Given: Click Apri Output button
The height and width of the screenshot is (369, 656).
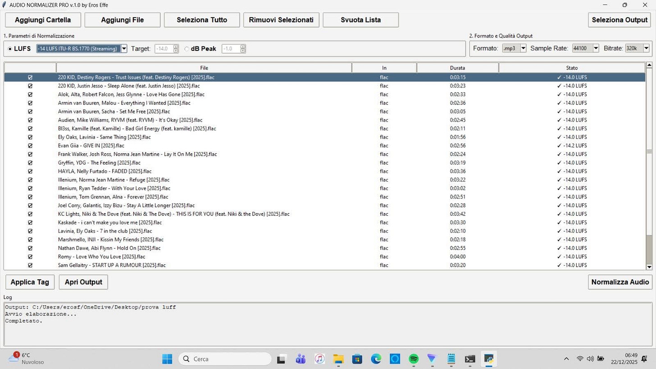Looking at the screenshot, I should tap(83, 282).
